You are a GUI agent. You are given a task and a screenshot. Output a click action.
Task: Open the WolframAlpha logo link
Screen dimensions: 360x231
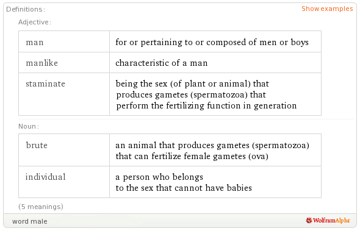(328, 221)
